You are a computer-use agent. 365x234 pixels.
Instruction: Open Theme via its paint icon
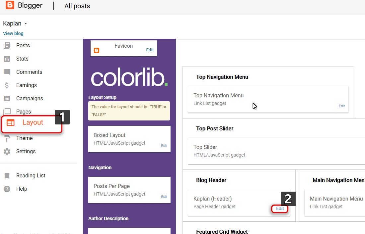[x=8, y=138]
